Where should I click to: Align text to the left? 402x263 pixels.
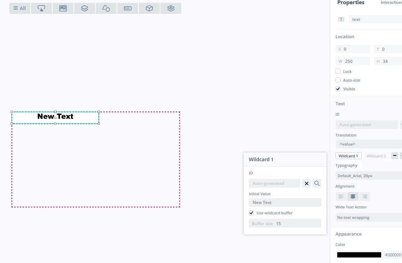click(x=341, y=197)
